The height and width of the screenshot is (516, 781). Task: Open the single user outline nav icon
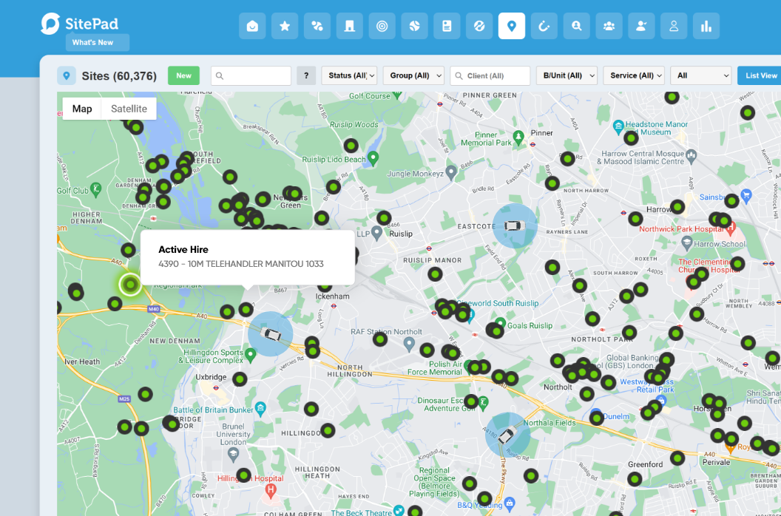[x=674, y=26]
